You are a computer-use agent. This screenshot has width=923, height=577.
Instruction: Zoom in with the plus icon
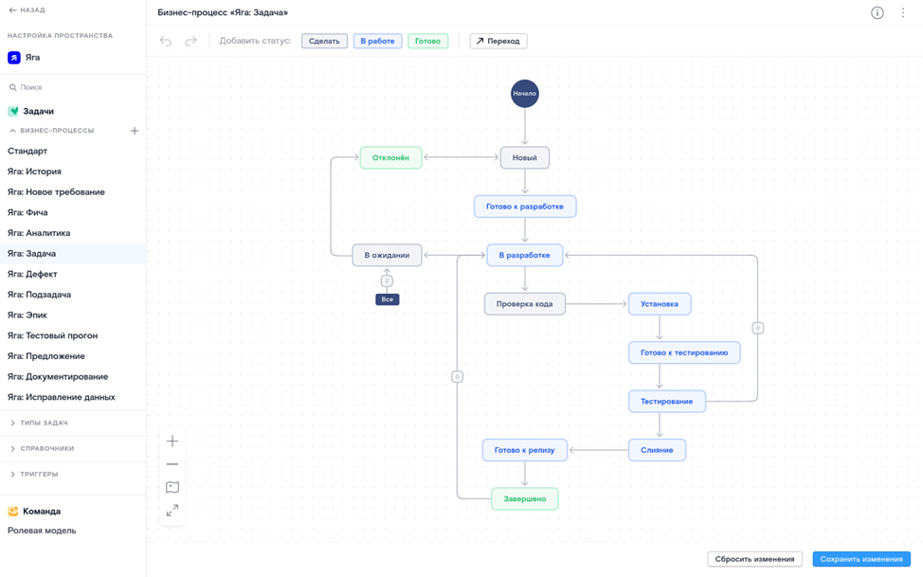172,441
